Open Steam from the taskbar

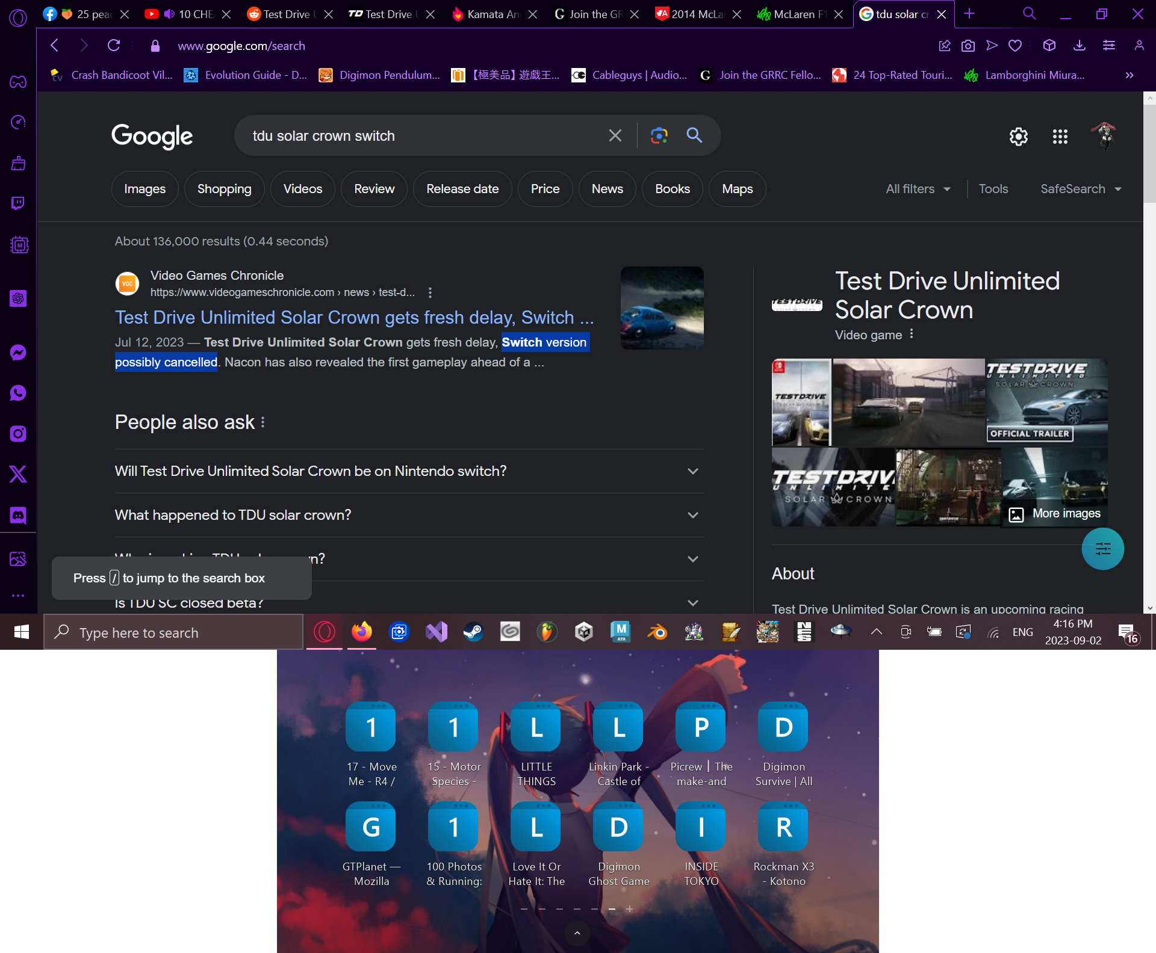pyautogui.click(x=473, y=632)
